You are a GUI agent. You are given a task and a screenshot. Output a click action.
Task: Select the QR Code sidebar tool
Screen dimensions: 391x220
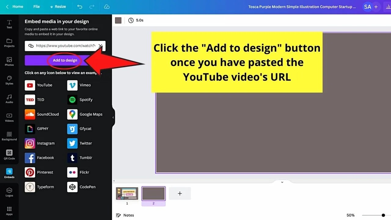[x=9, y=154]
